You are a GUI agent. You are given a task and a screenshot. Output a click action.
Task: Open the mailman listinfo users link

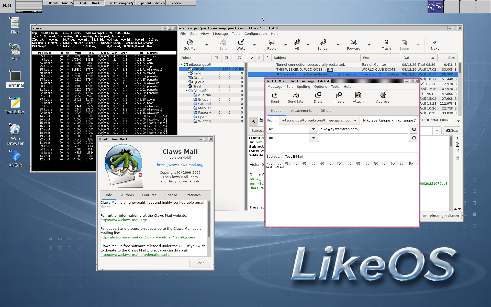(x=148, y=237)
